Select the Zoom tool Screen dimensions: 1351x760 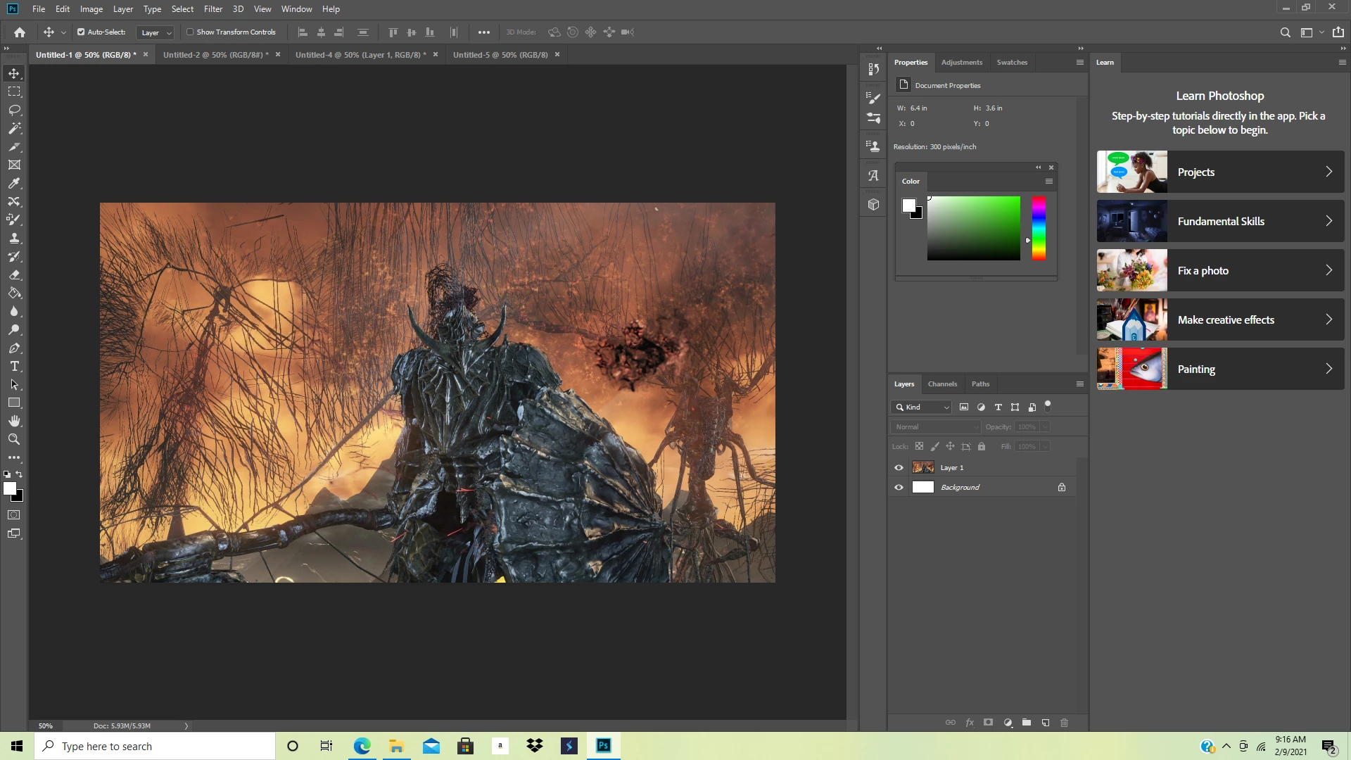click(14, 439)
